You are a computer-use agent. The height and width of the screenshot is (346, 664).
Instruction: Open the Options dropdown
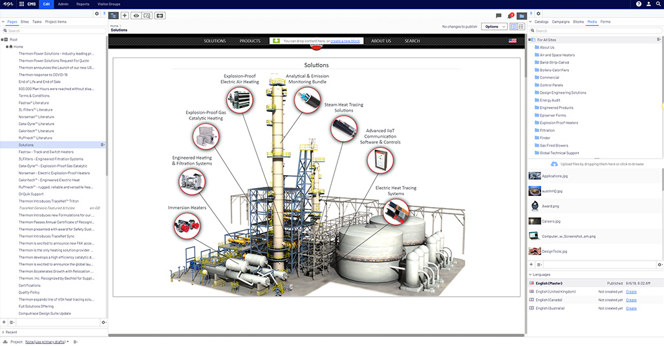coord(494,27)
